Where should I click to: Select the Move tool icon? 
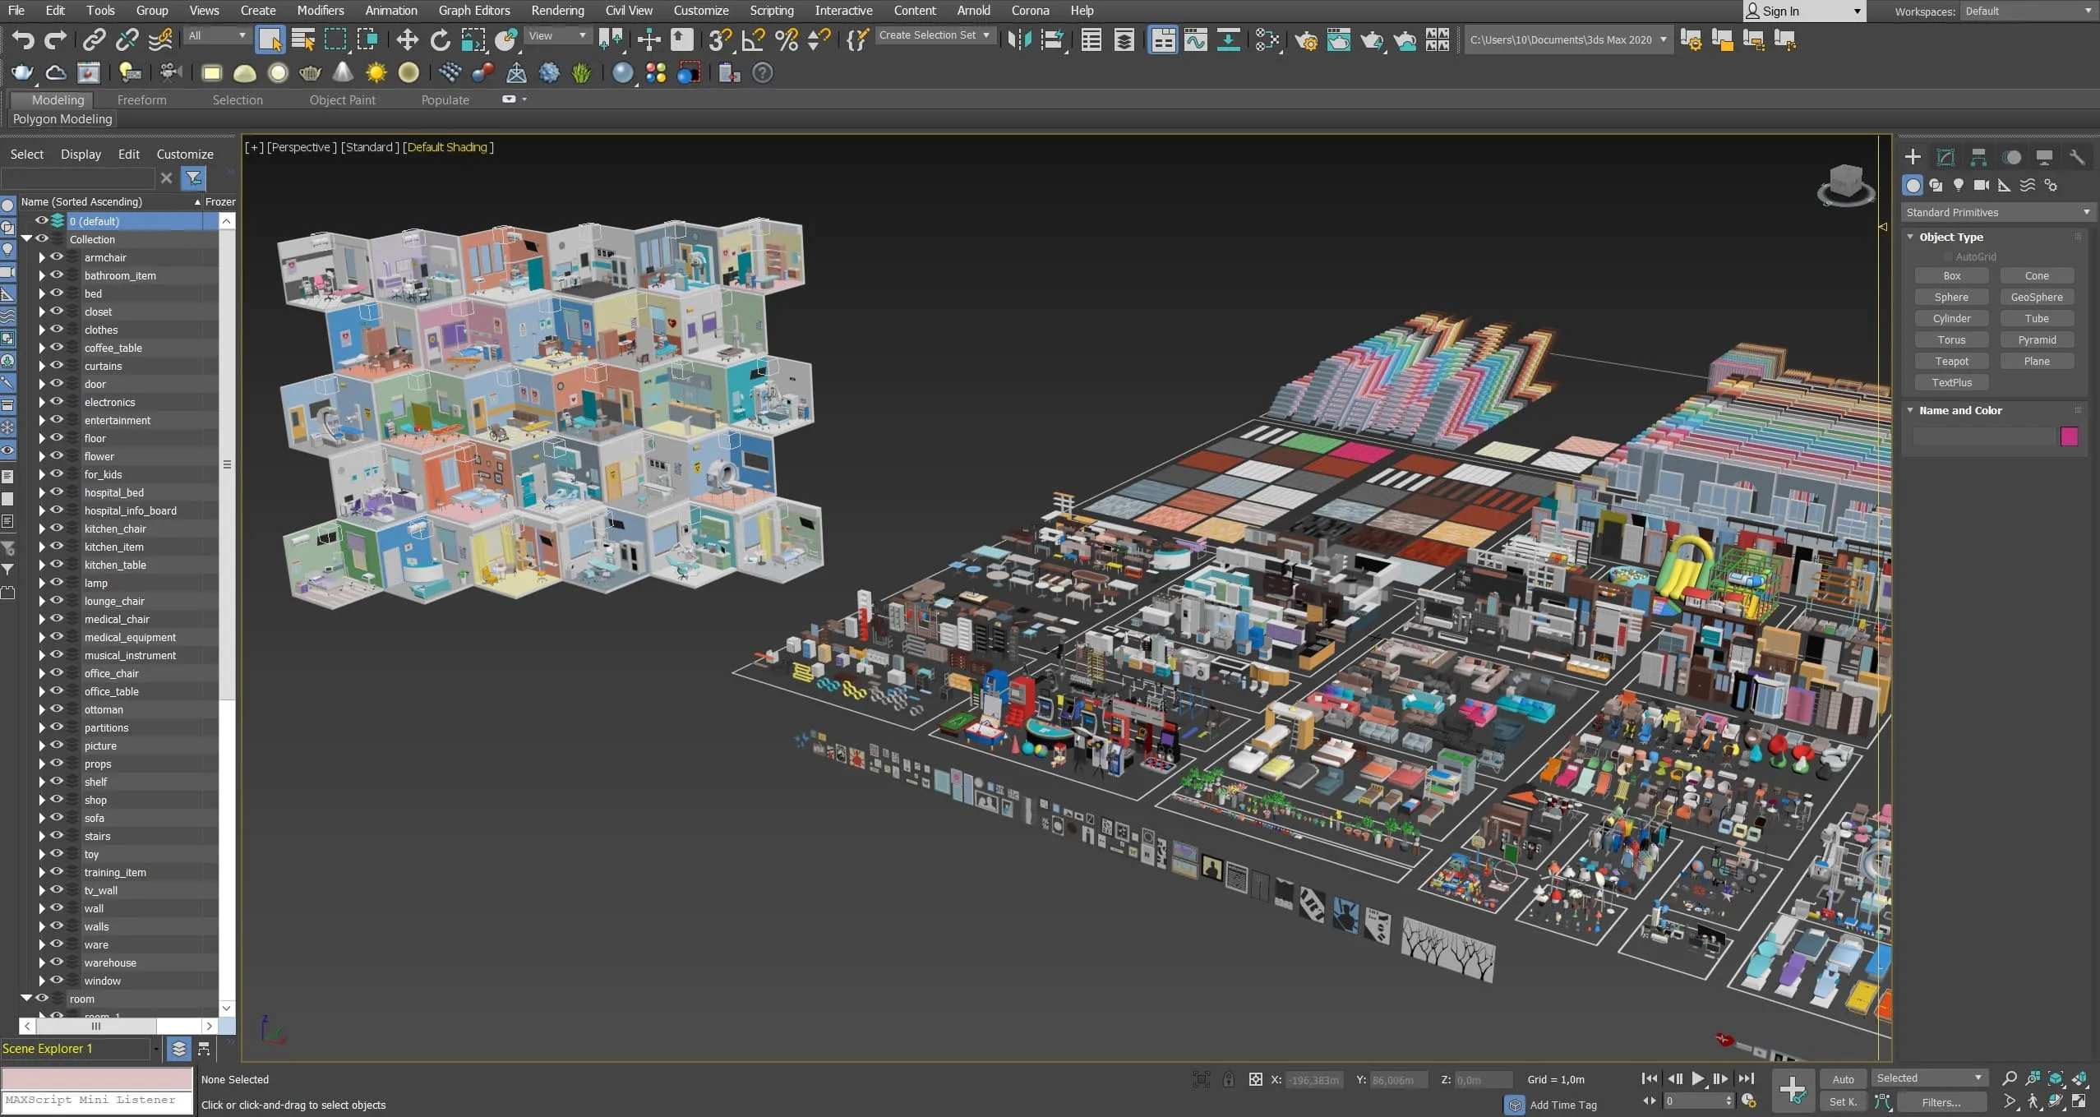(x=407, y=39)
